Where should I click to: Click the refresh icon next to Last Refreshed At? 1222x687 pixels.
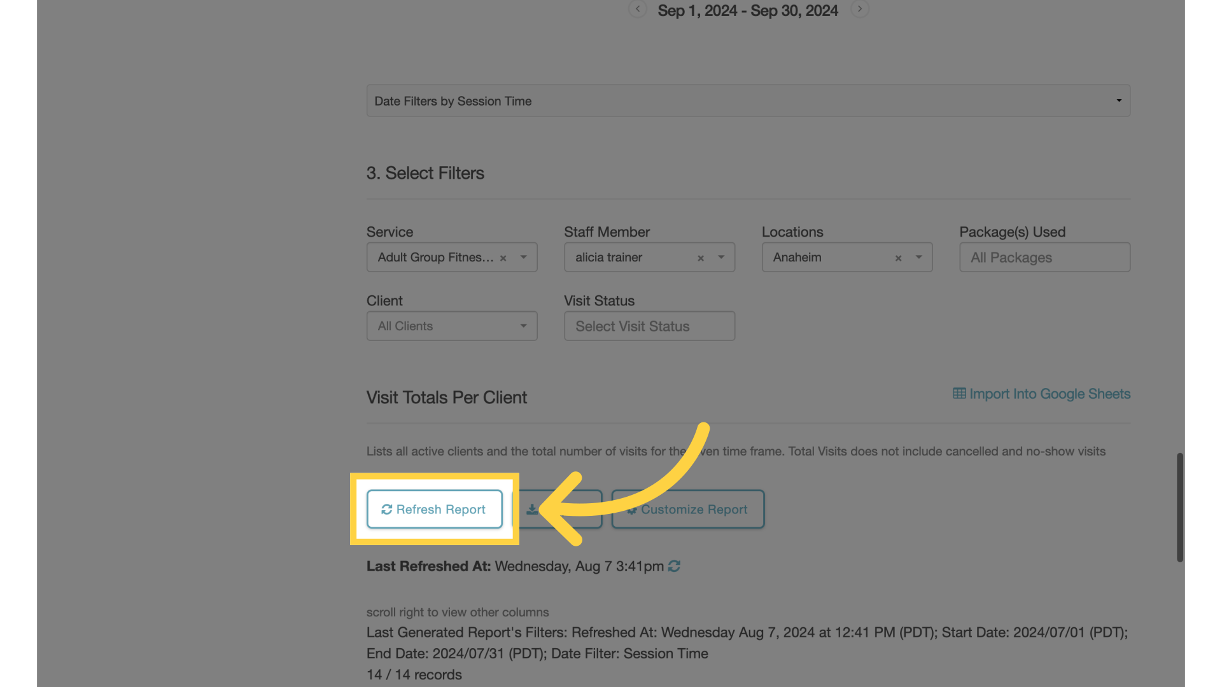tap(676, 564)
